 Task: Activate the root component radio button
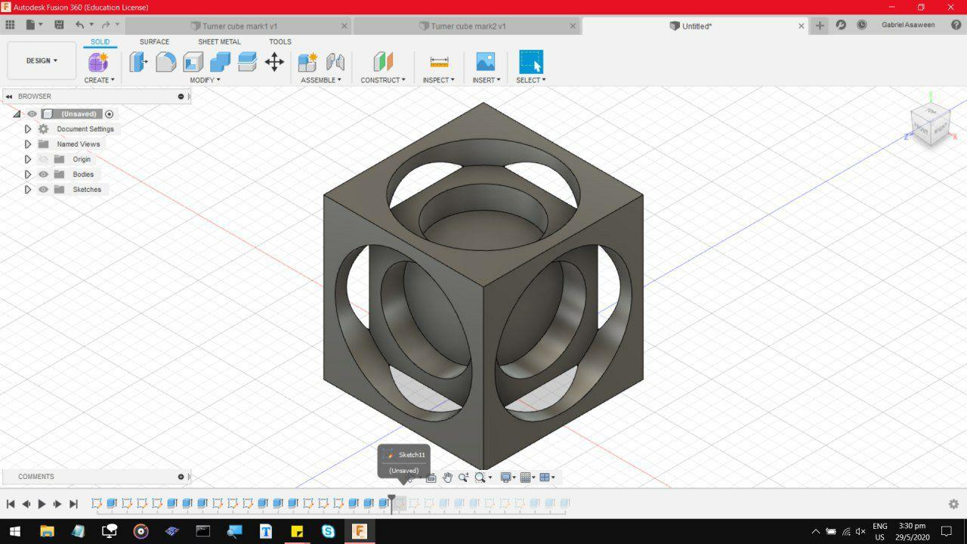click(x=110, y=114)
